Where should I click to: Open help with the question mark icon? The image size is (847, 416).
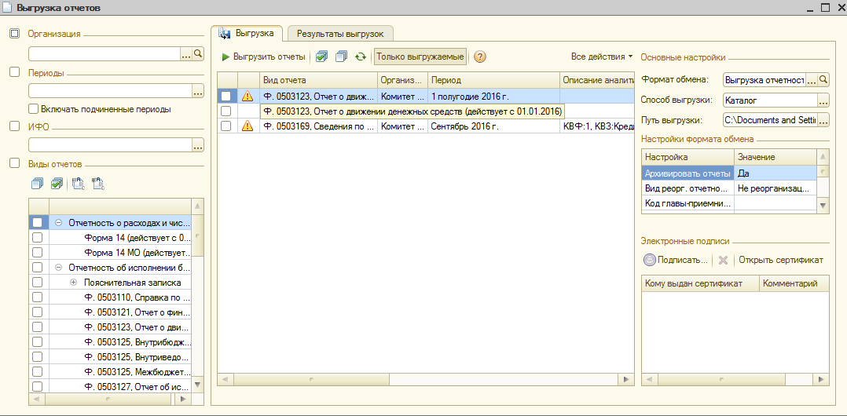(479, 57)
